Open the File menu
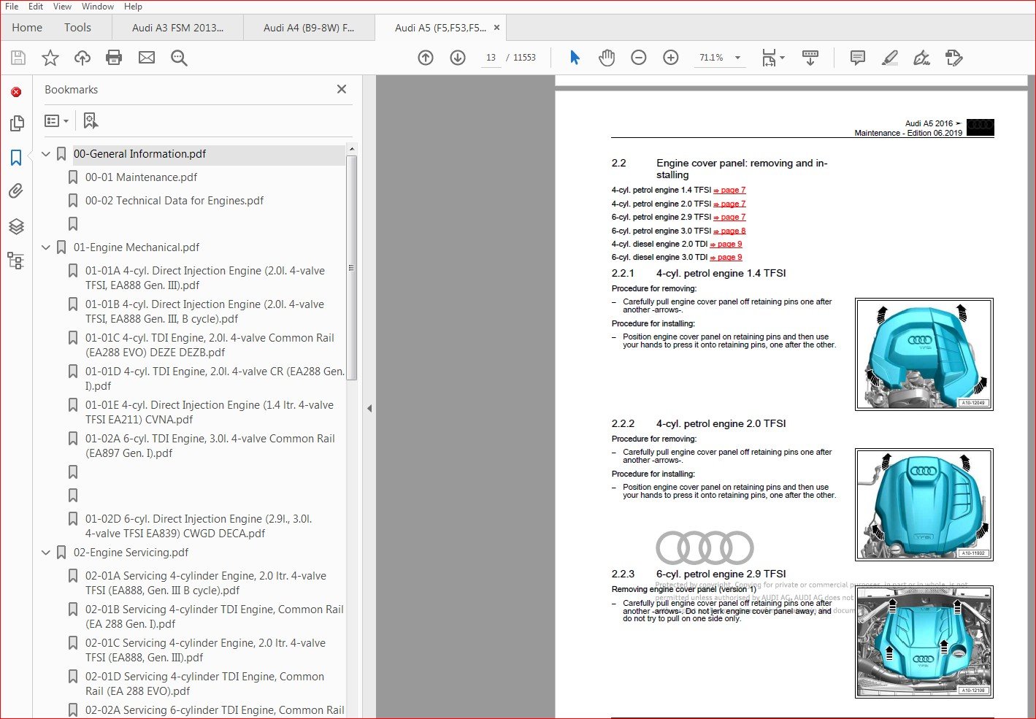1036x719 pixels. click(x=12, y=7)
